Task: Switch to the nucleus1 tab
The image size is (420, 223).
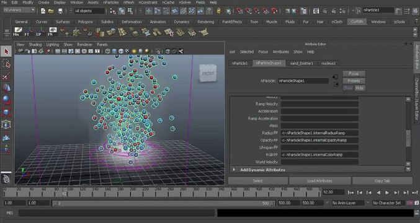Action: click(x=329, y=63)
